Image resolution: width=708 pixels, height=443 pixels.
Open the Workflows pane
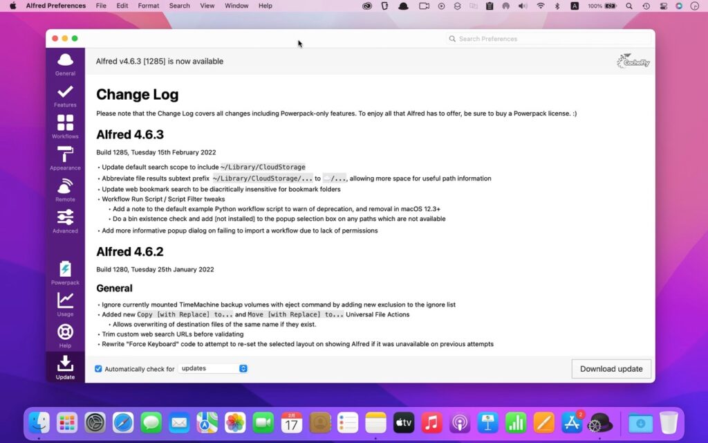65,127
